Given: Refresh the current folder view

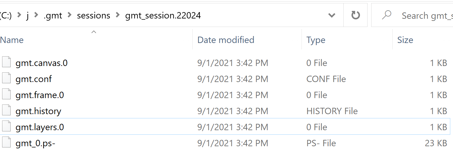Looking at the screenshot, I should tap(355, 15).
